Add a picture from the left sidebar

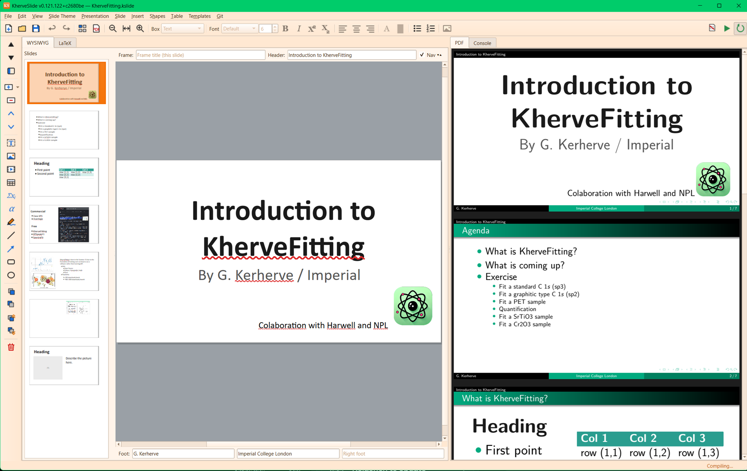(11, 156)
